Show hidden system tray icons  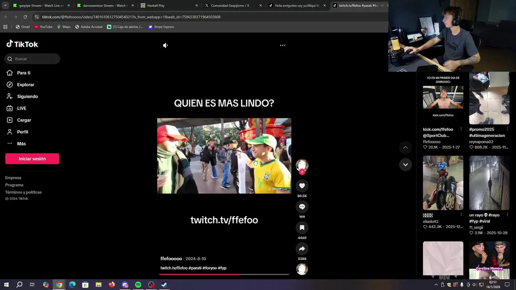(436, 285)
